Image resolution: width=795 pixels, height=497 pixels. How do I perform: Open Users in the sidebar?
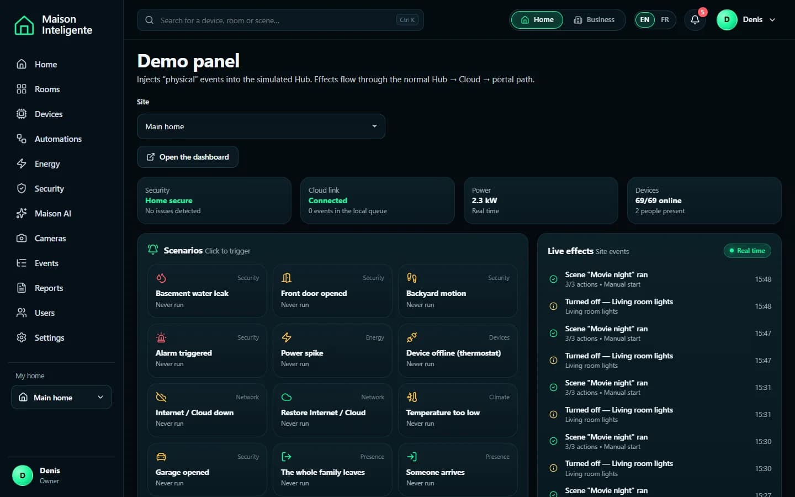click(61, 313)
